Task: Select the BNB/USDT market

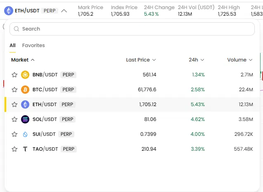Action: click(x=132, y=75)
